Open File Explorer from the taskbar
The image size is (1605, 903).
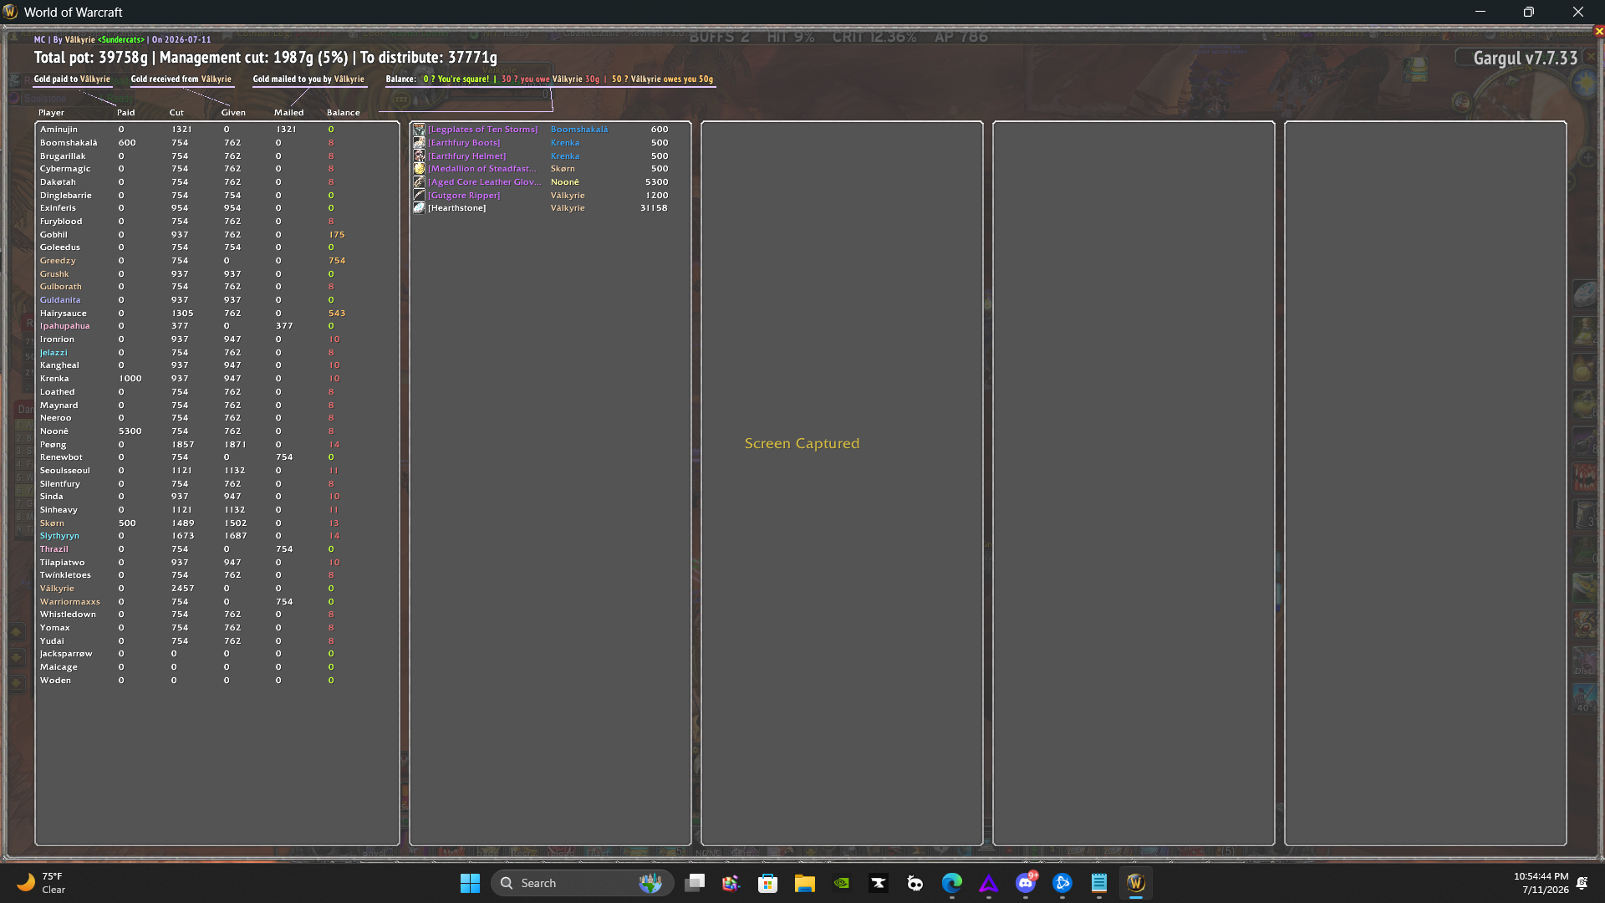[805, 883]
